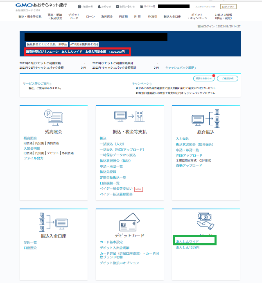The height and width of the screenshot is (285, 262).
Task: Click the 振込料金とくとく会員 未申込 badge
Action: pos(47,44)
